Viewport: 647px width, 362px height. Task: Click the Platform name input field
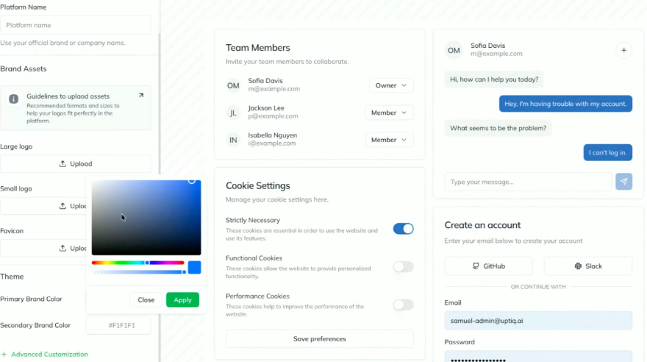(x=76, y=25)
